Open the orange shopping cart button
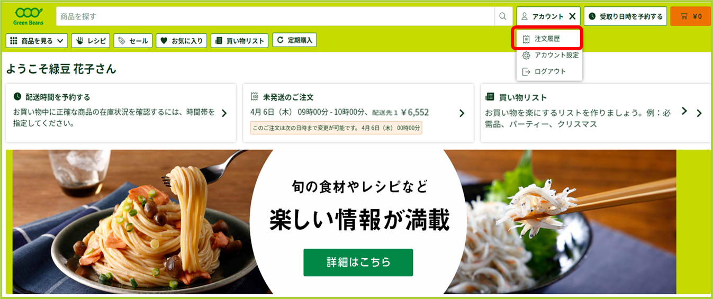Viewport: 713px width, 299px height. click(690, 16)
